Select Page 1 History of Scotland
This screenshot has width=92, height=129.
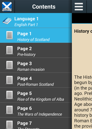(36, 35)
